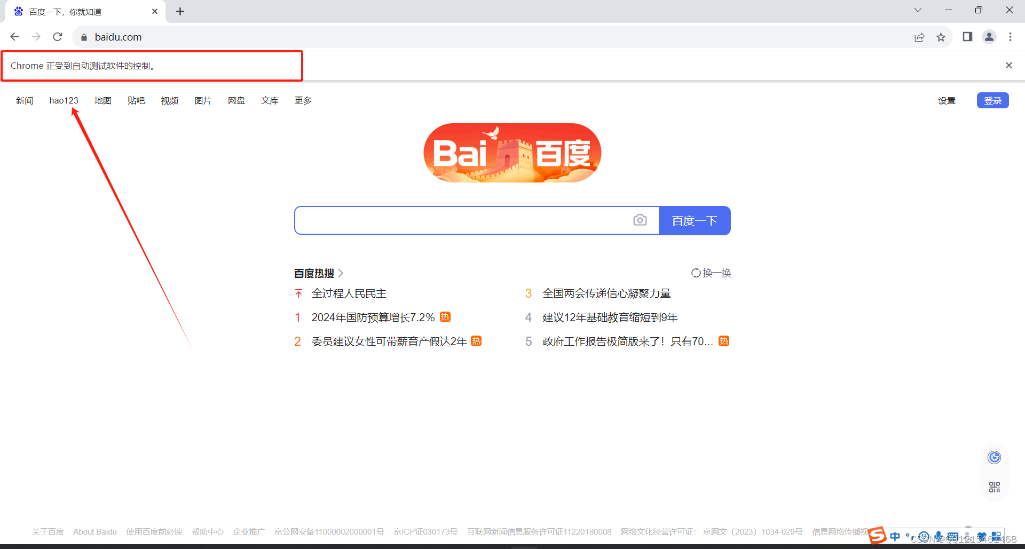Select the 百度一下 browser tab
Viewport: 1025px width, 549px height.
85,12
